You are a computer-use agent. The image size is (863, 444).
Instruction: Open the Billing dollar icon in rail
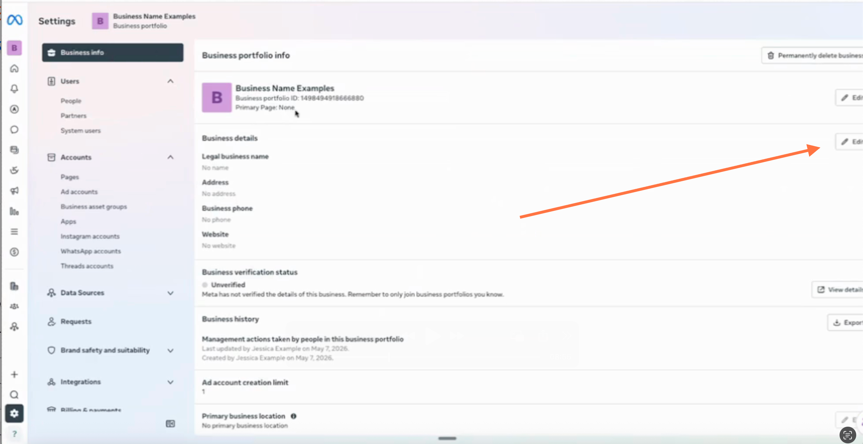pos(14,252)
